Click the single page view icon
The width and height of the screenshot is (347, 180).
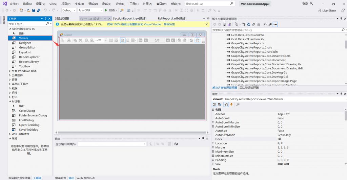[x=123, y=40]
